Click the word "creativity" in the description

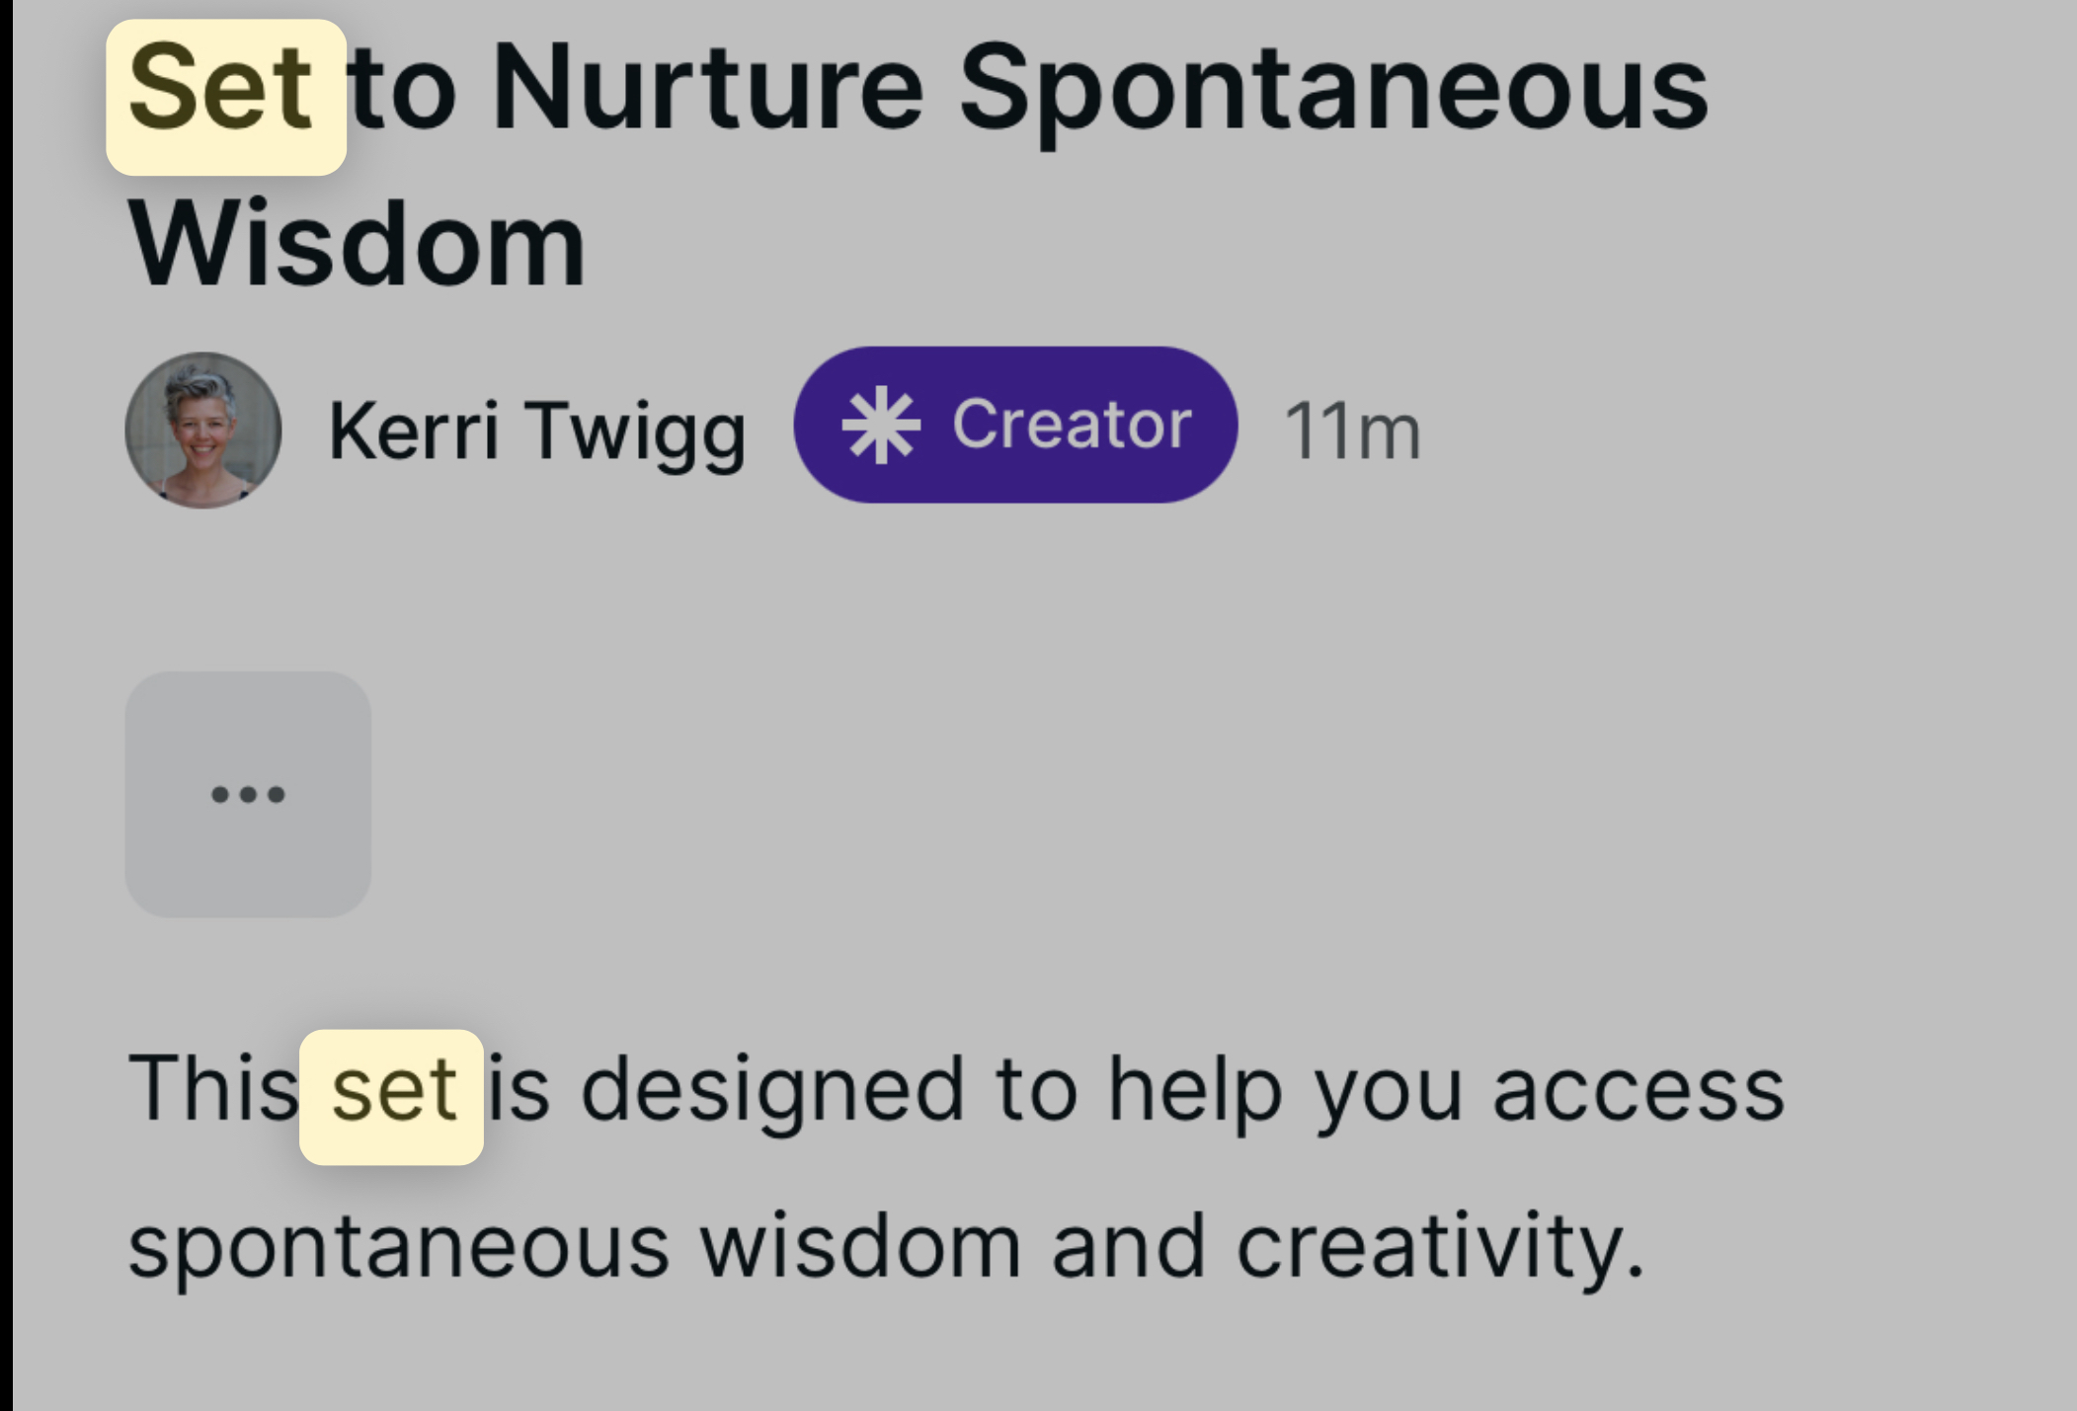click(1439, 1246)
